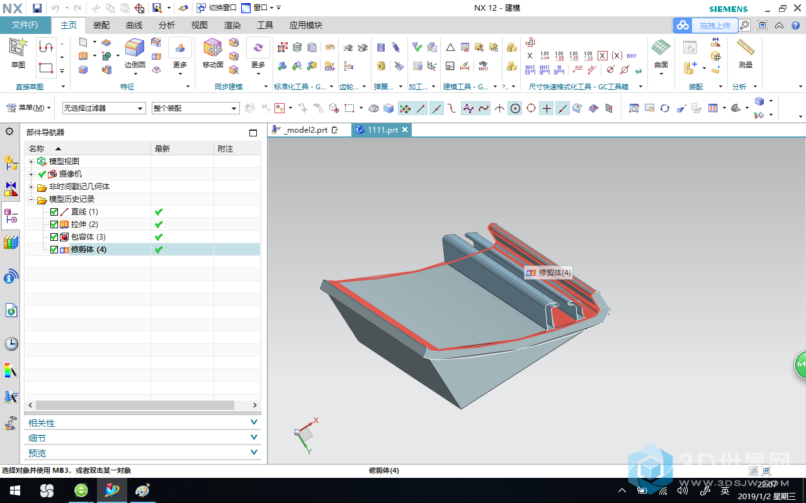The width and height of the screenshot is (806, 503).
Task: Open the History clock sidebar icon
Action: tap(11, 343)
